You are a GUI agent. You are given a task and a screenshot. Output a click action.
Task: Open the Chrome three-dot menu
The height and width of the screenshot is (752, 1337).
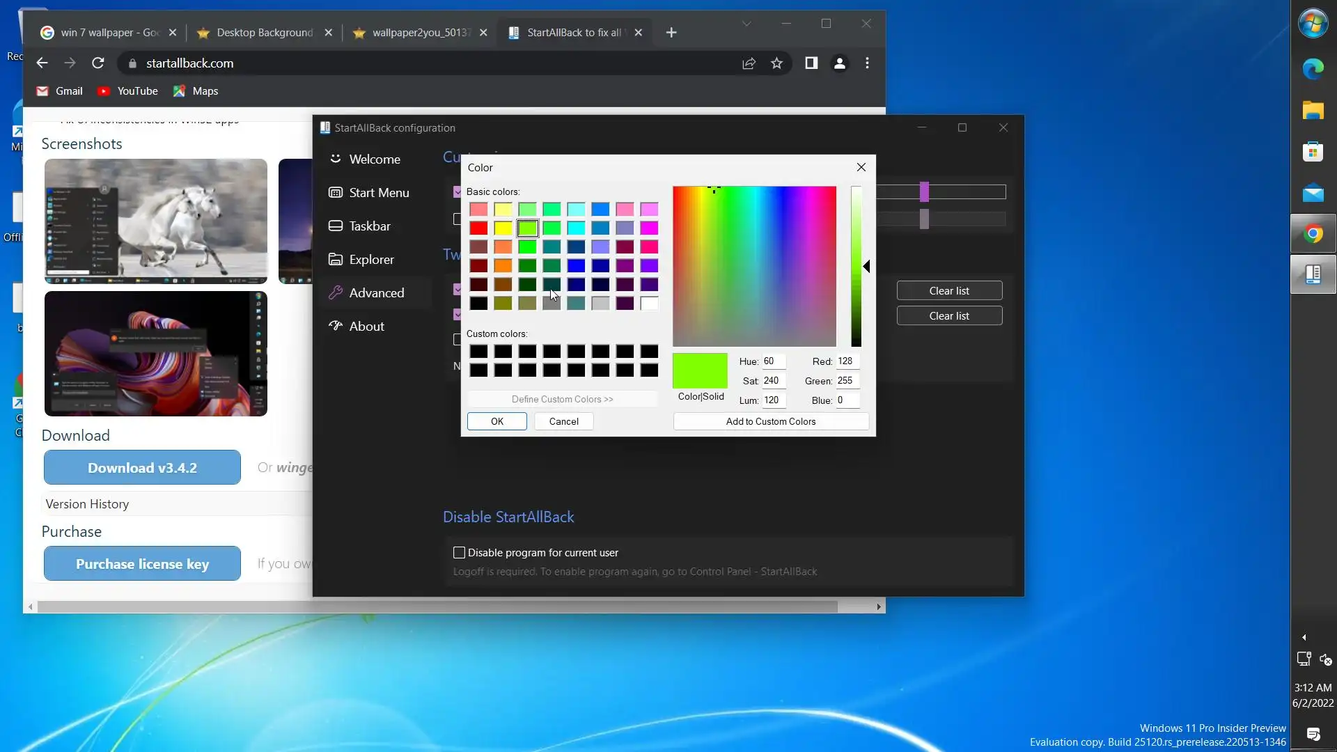[867, 63]
